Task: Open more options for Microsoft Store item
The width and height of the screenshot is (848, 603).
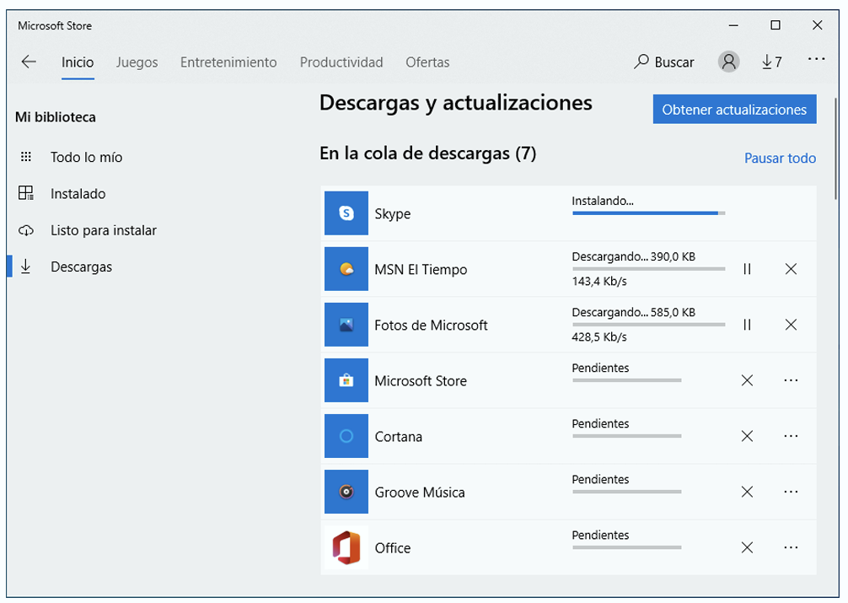Action: point(791,380)
